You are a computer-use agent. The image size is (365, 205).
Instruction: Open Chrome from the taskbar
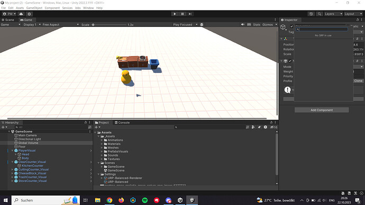click(109, 200)
